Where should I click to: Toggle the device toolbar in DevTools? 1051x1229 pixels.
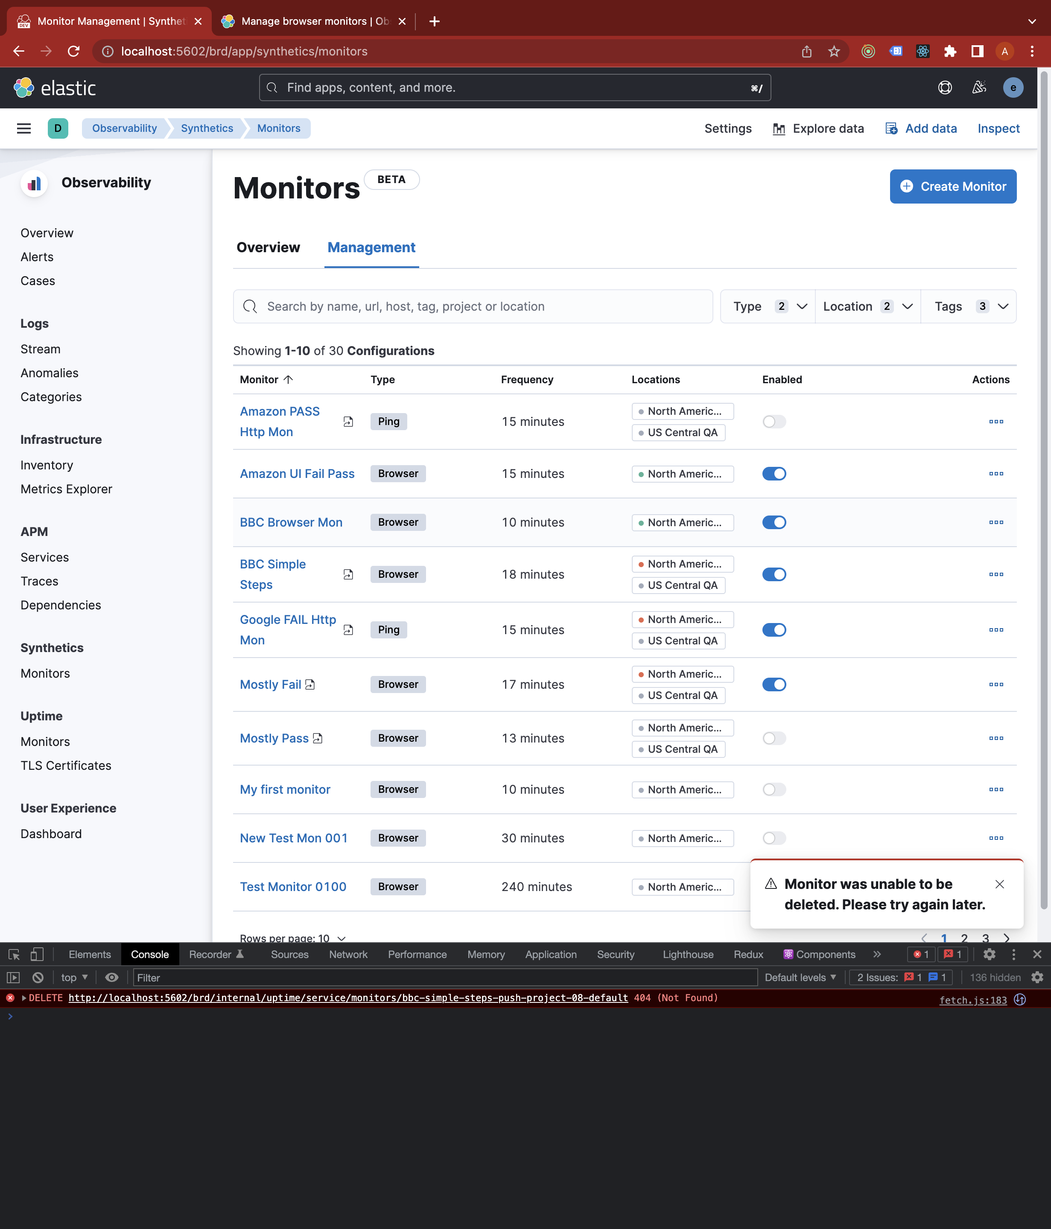[36, 954]
